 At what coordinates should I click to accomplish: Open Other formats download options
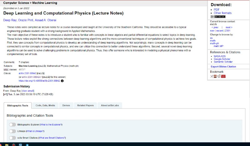(x=222, y=13)
